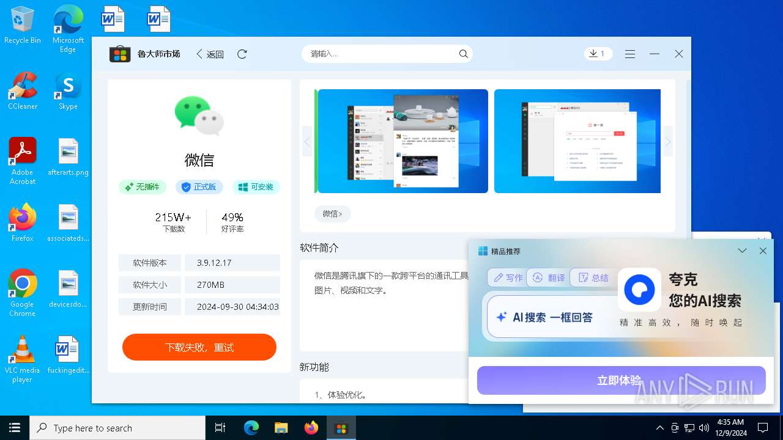Refresh the app store page
The height and width of the screenshot is (440, 783).
point(242,54)
